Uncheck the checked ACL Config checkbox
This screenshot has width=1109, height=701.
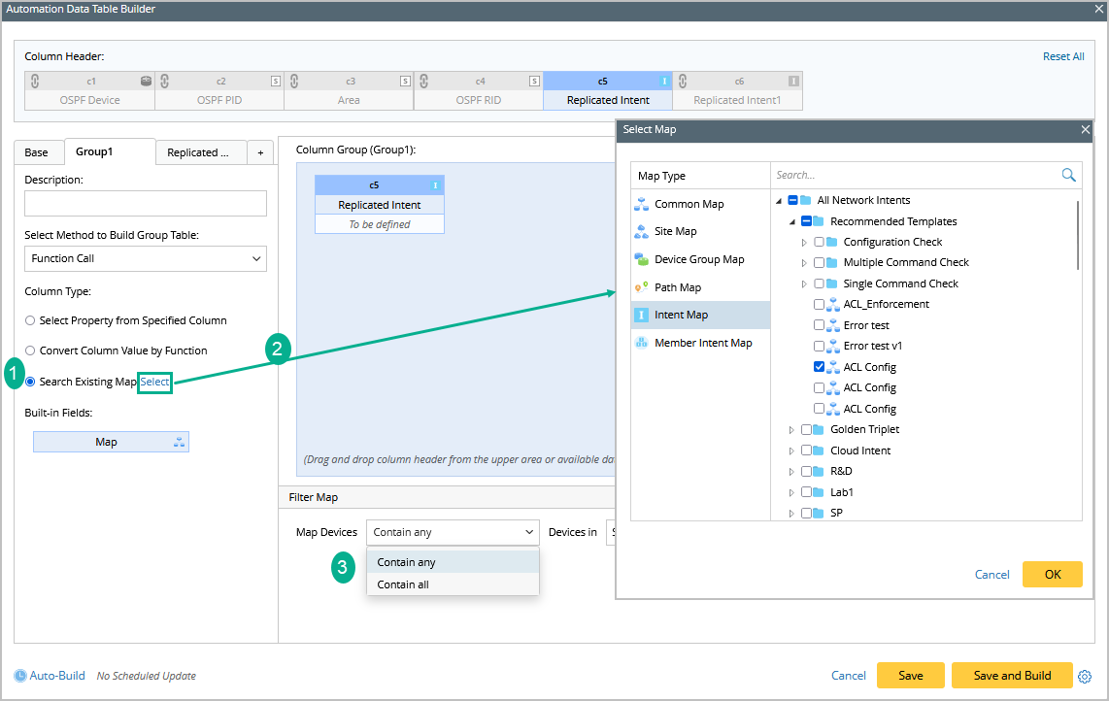pos(819,366)
